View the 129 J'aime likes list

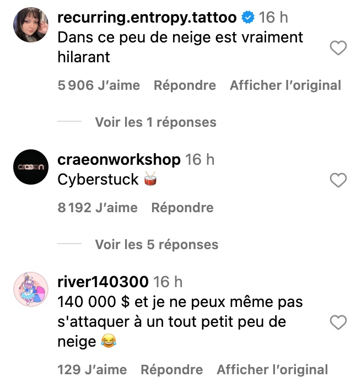click(x=92, y=370)
